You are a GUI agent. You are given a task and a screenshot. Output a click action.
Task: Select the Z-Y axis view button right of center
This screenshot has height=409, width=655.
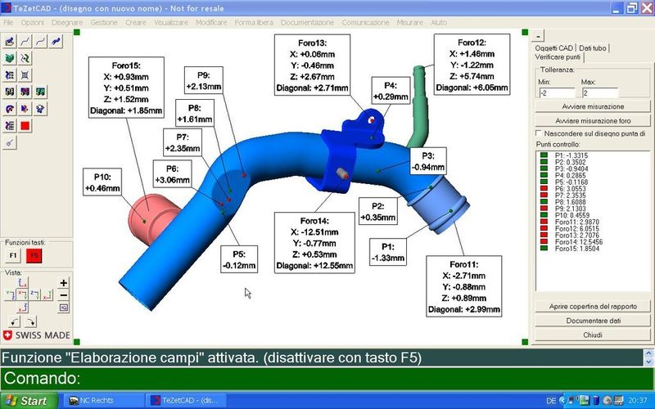click(x=35, y=295)
